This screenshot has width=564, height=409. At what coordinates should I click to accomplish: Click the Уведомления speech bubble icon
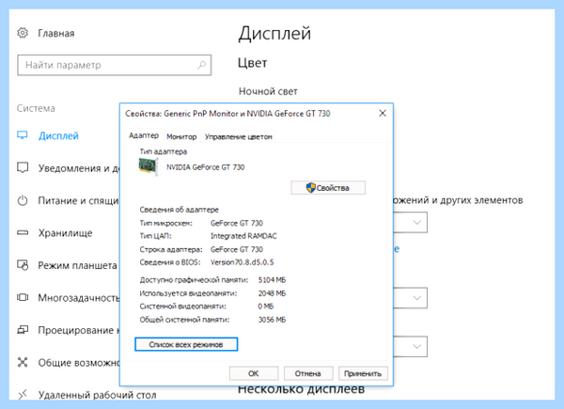(x=23, y=167)
